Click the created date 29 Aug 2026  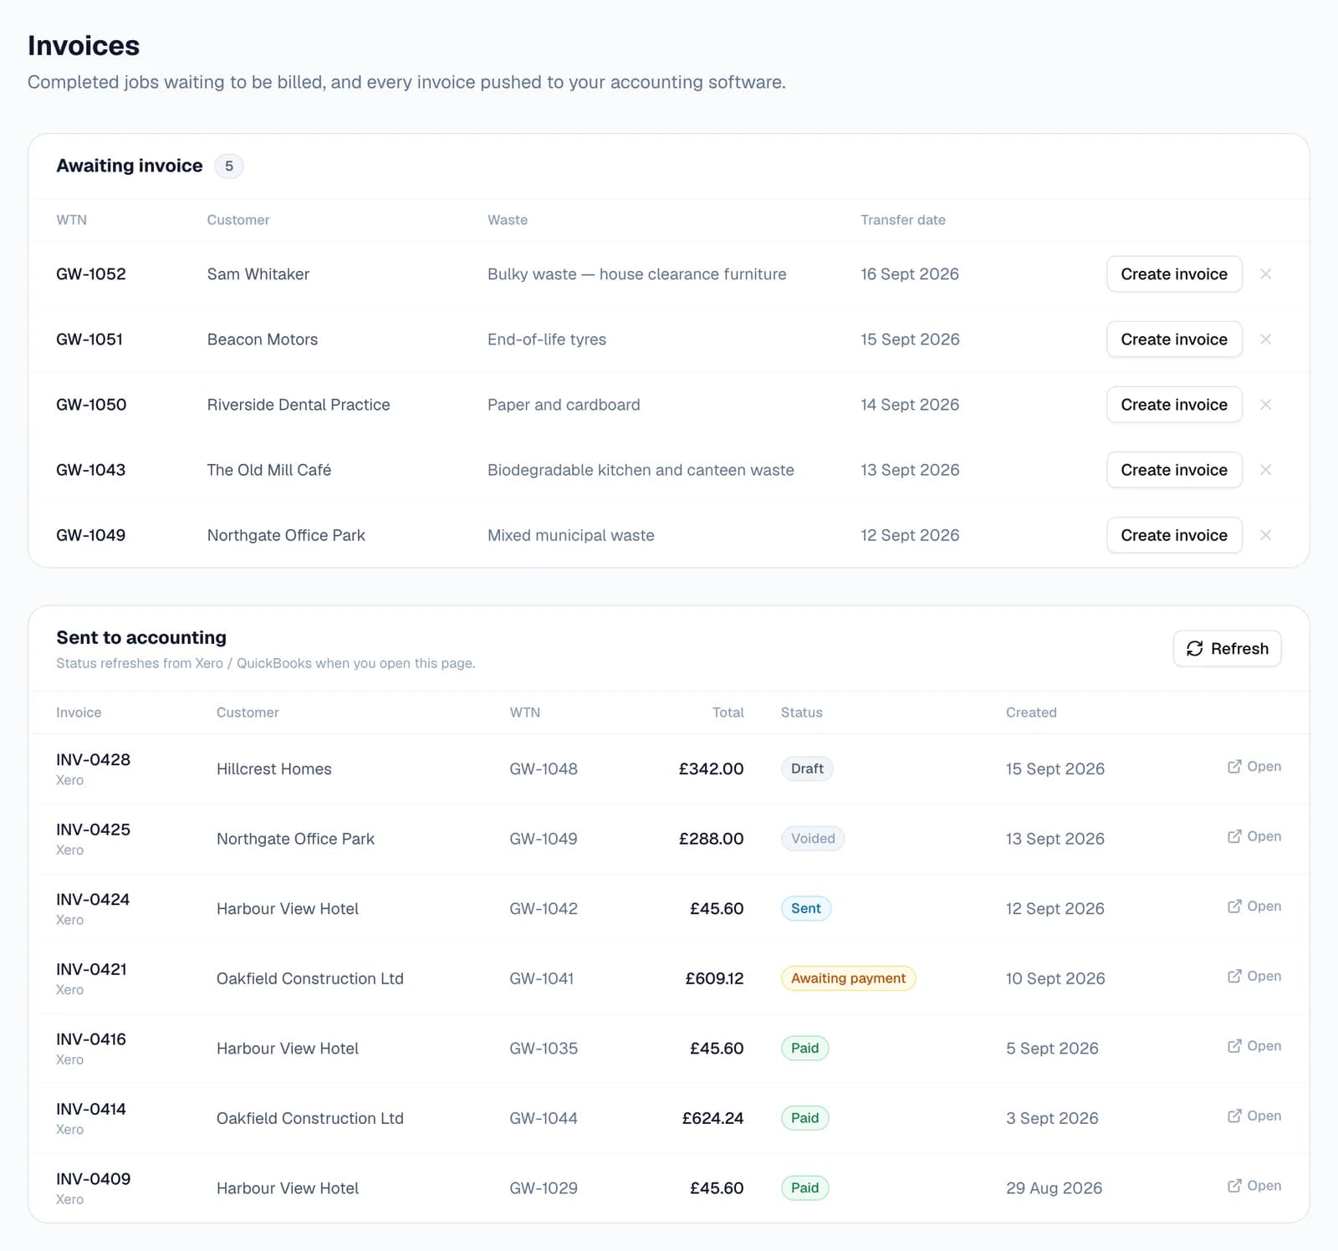point(1054,1188)
